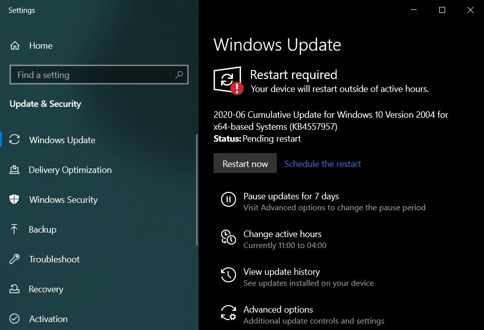Click the Change active hours clock icon
Image resolution: width=484 pixels, height=330 pixels.
(228, 237)
